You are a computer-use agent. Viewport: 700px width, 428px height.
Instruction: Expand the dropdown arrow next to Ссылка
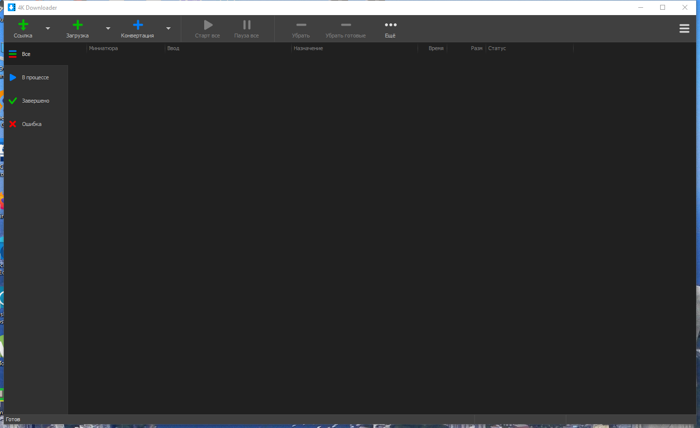point(47,28)
